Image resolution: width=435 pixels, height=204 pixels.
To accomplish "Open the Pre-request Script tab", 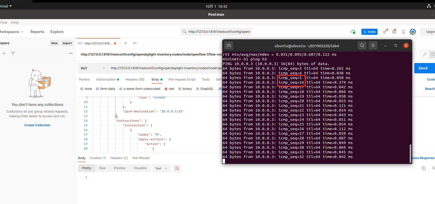I will click(x=182, y=80).
